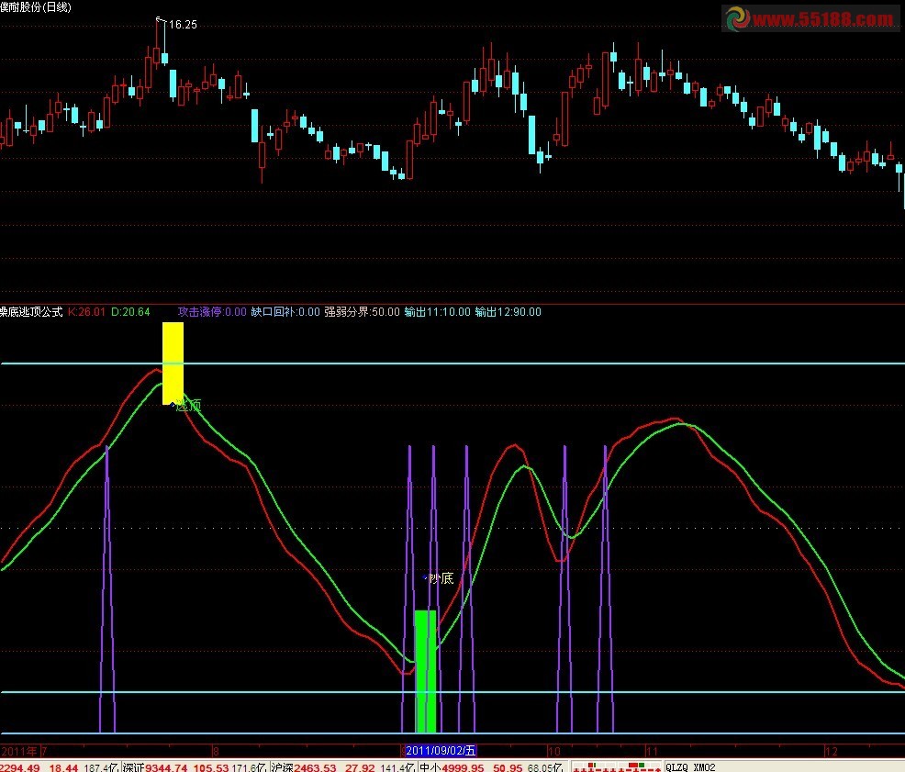Screen dimensions: 905x772
Task: Select the 逃顶 text label marker
Action: point(188,405)
